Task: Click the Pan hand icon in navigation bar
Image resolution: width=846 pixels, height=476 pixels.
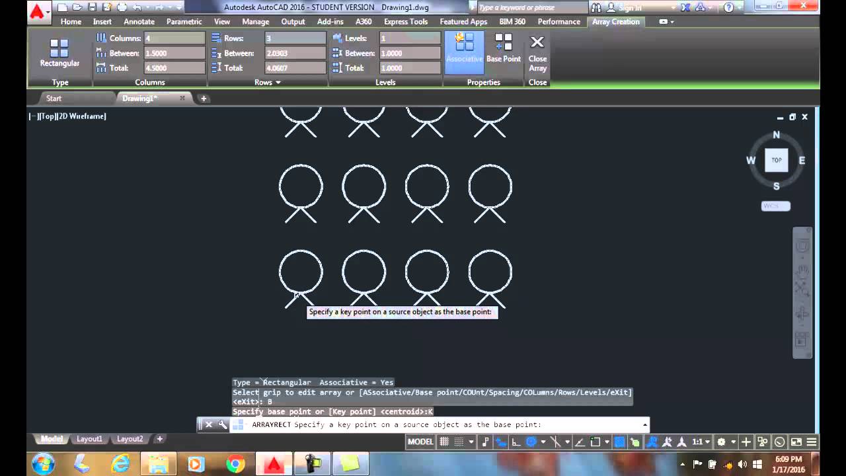Action: click(x=802, y=270)
